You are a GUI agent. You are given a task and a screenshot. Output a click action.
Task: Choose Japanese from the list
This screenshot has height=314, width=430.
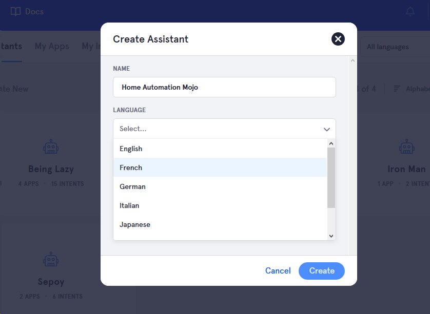click(x=135, y=224)
